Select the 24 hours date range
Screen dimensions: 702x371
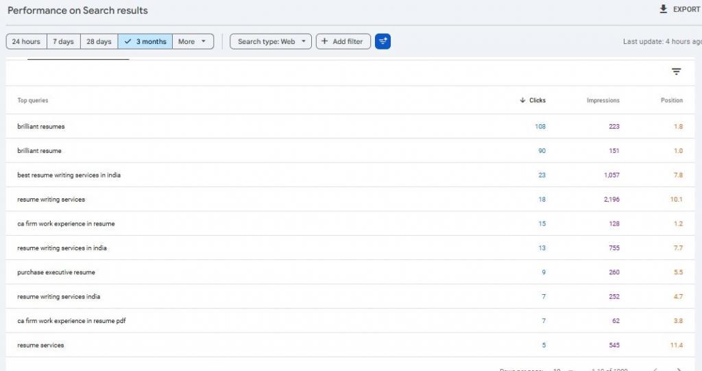26,41
